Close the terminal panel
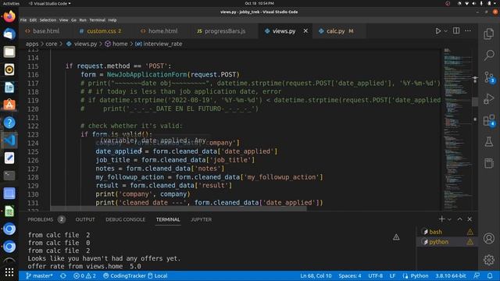The width and height of the screenshot is (500, 281). click(x=470, y=219)
